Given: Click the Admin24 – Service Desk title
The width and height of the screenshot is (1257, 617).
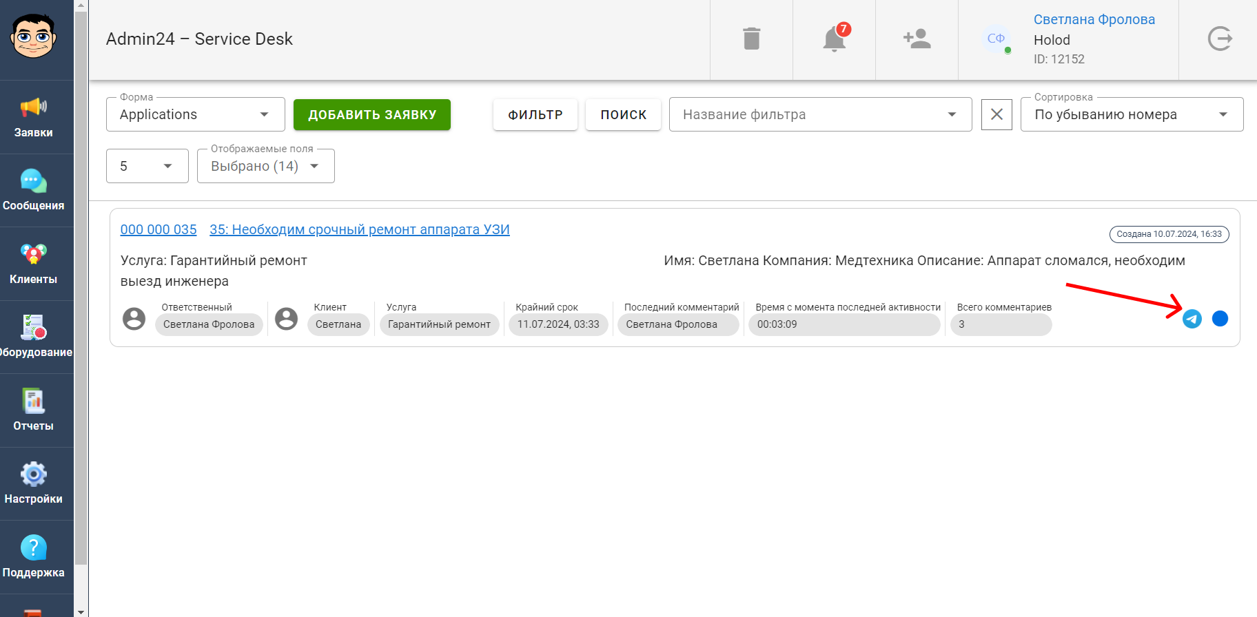Looking at the screenshot, I should [199, 39].
